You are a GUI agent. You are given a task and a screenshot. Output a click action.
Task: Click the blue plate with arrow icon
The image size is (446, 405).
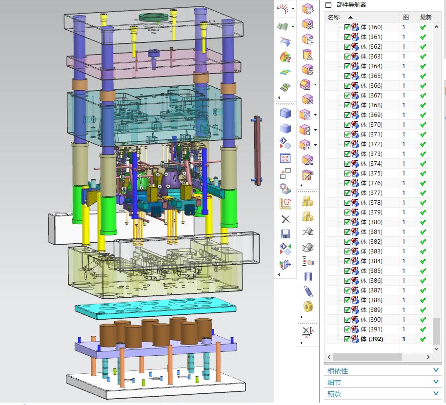tap(285, 265)
